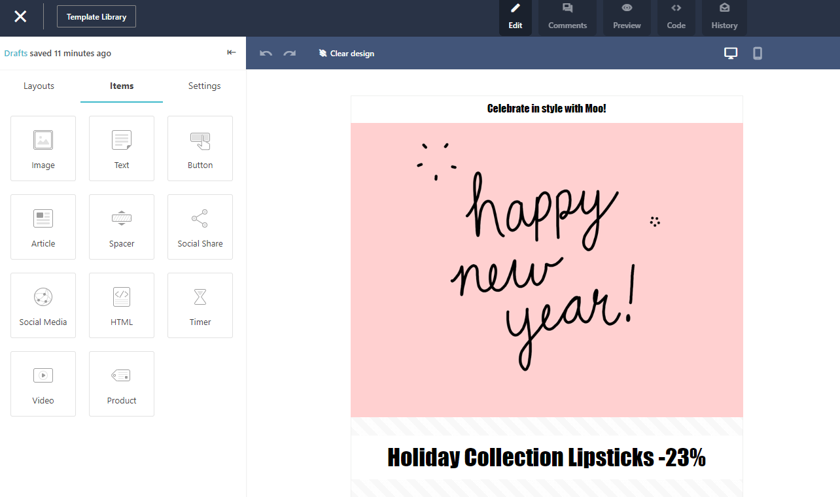Add a Button element to the email
Viewport: 840px width, 497px height.
[x=200, y=148]
